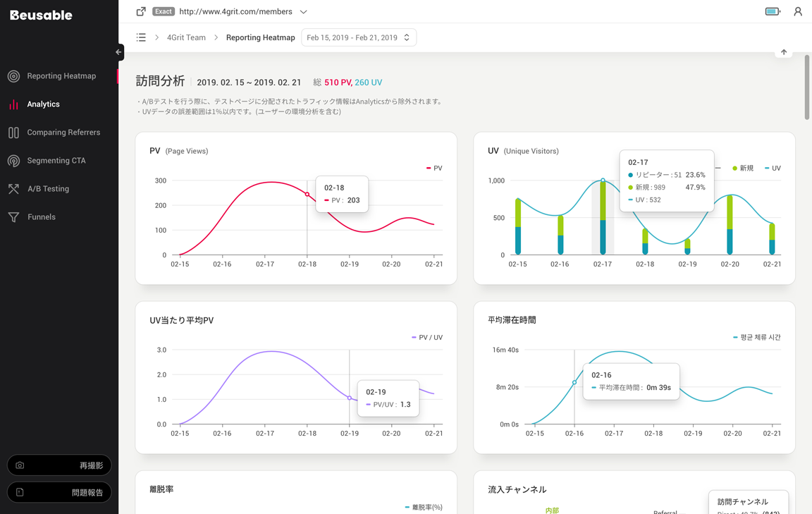Click the 02-19 data point on PV/UV chart

[350, 398]
